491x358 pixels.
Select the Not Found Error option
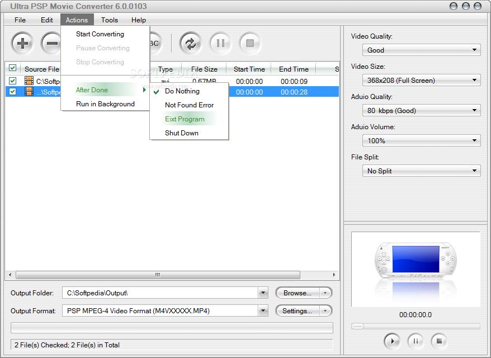coord(189,105)
